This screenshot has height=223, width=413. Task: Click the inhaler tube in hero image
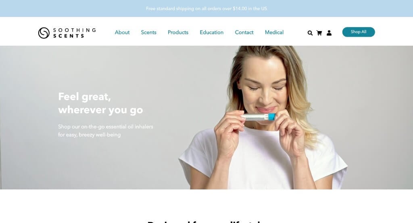pyautogui.click(x=258, y=117)
